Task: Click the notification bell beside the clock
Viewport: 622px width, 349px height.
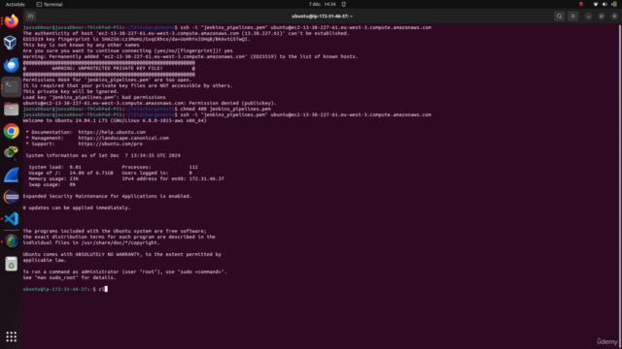Action: click(x=343, y=4)
